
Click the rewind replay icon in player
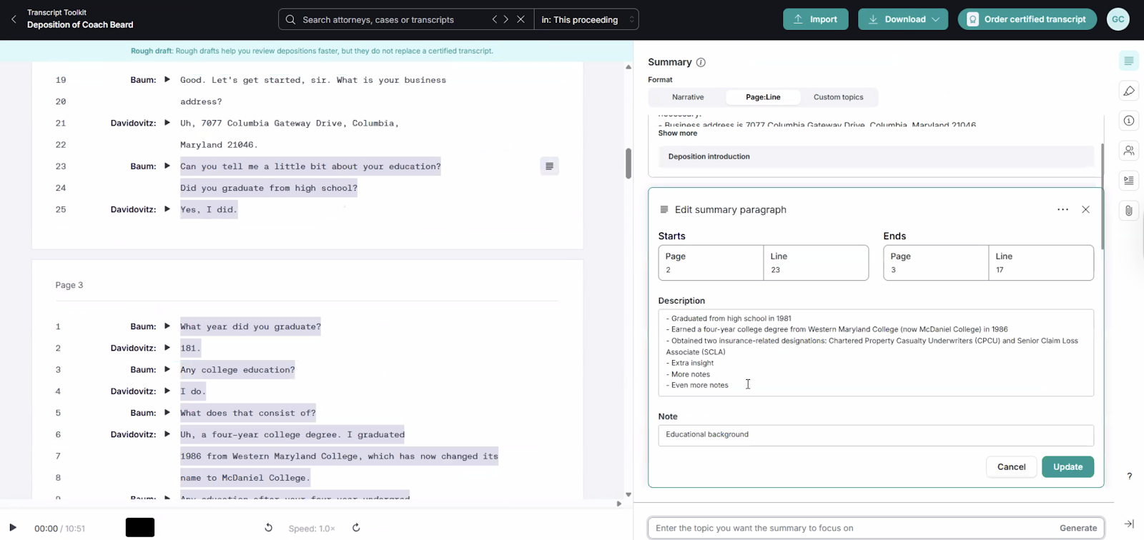point(268,528)
